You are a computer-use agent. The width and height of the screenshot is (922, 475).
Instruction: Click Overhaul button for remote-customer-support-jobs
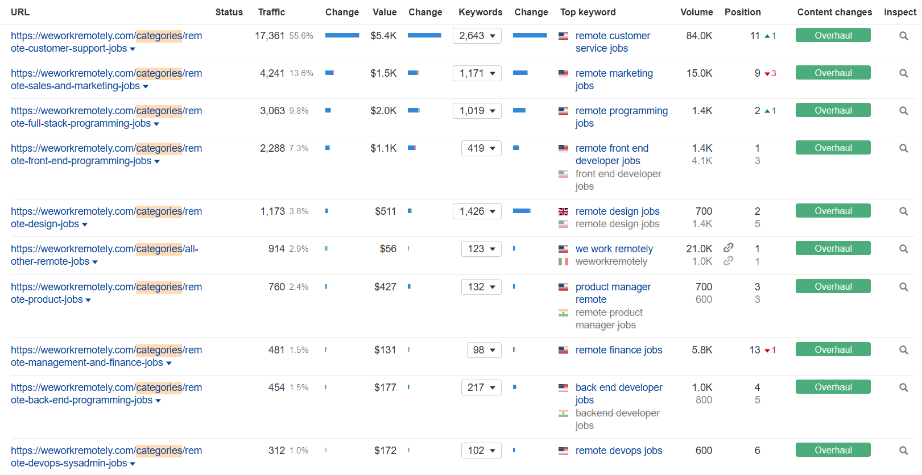click(833, 35)
